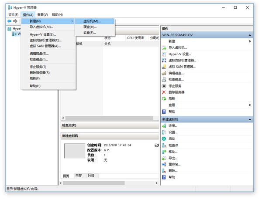Click the green 刷新 icon in Actions pane

tap(164, 98)
